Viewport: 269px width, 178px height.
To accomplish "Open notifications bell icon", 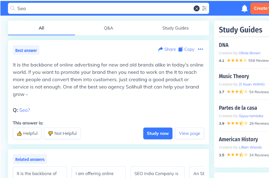I will (244, 8).
